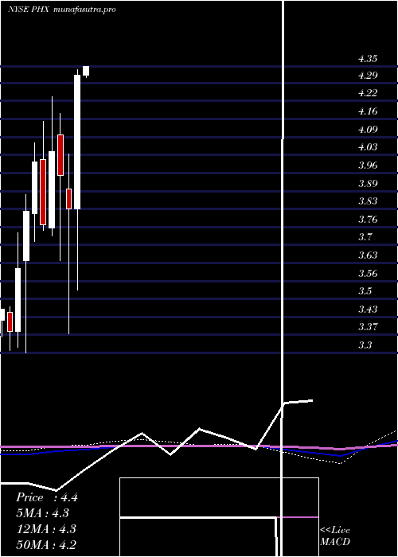398x557 pixels.
Task: Click the 3.7 price axis label
Action: (365, 236)
